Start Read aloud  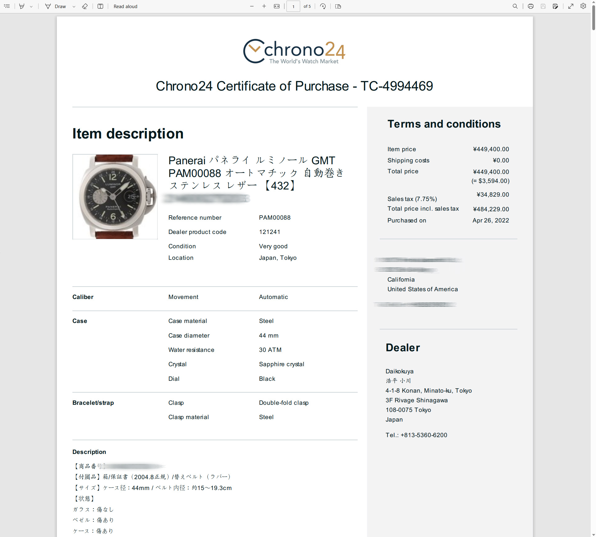(125, 6)
